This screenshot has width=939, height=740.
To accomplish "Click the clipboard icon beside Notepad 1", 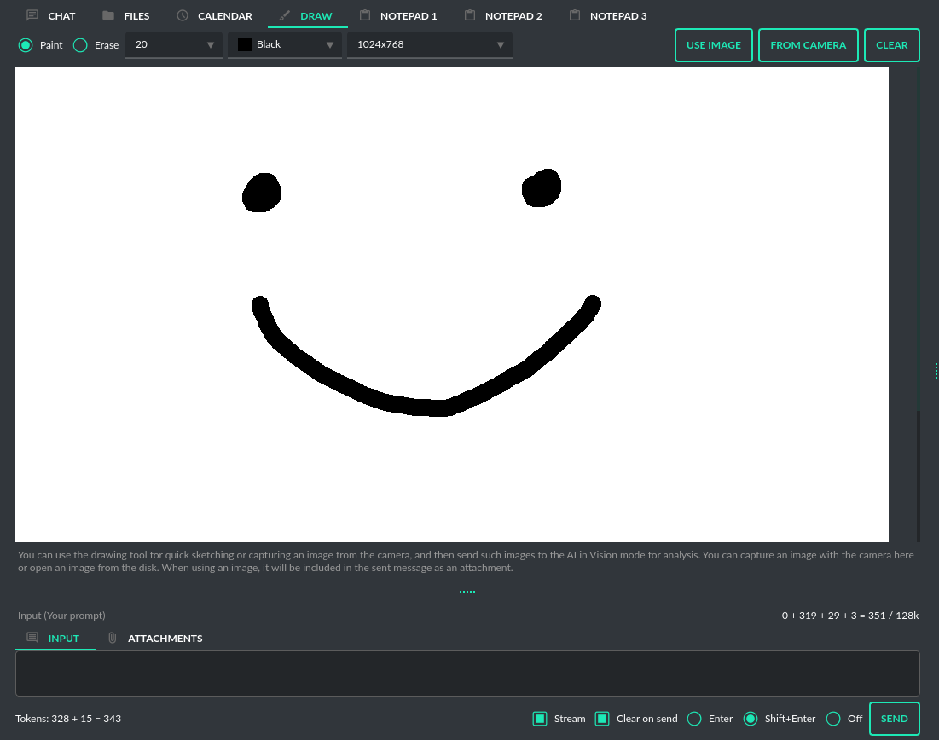I will (x=365, y=15).
